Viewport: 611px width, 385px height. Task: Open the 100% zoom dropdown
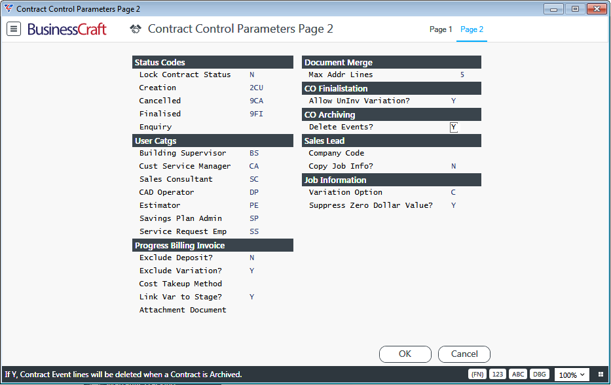tap(572, 375)
